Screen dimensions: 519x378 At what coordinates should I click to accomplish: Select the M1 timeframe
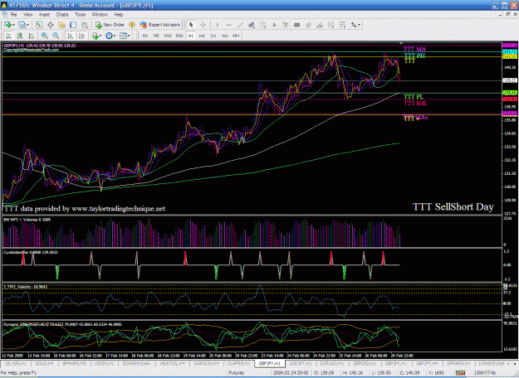click(145, 36)
